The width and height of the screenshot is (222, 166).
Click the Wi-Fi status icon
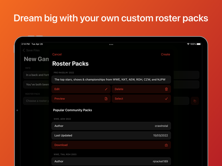(188, 44)
